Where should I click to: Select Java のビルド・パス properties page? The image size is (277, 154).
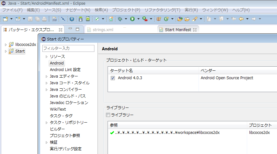68,96
